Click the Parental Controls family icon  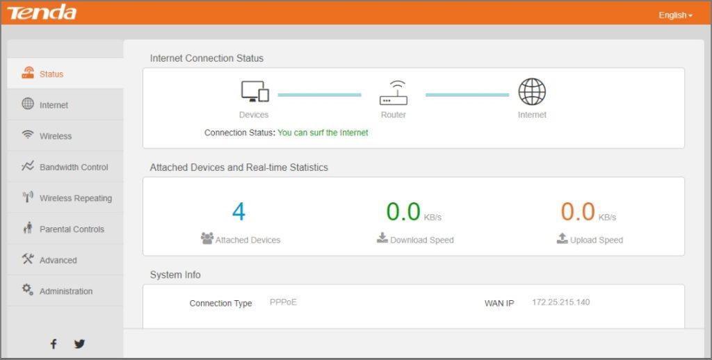coord(28,228)
